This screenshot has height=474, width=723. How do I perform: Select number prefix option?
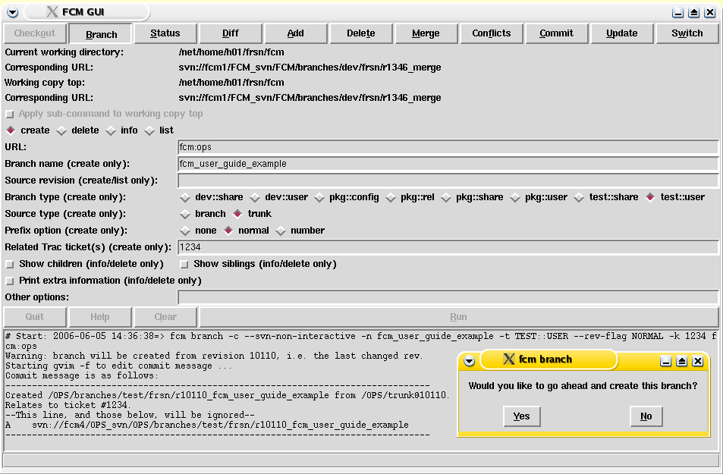pos(281,231)
